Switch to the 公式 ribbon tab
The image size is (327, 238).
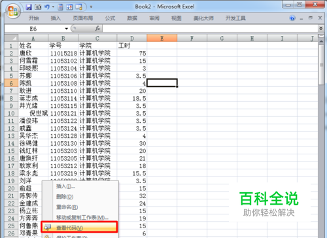click(110, 18)
